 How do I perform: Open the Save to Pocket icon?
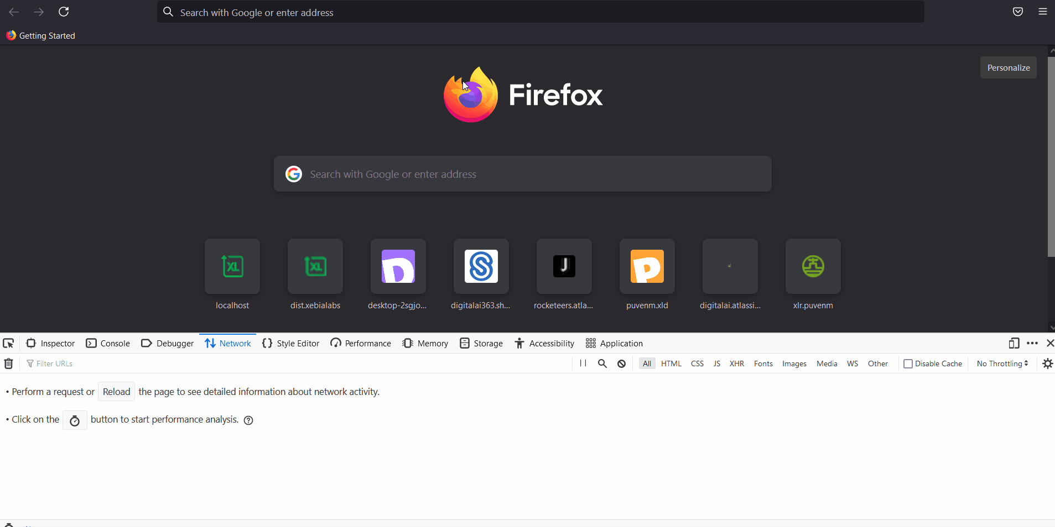pos(1018,12)
